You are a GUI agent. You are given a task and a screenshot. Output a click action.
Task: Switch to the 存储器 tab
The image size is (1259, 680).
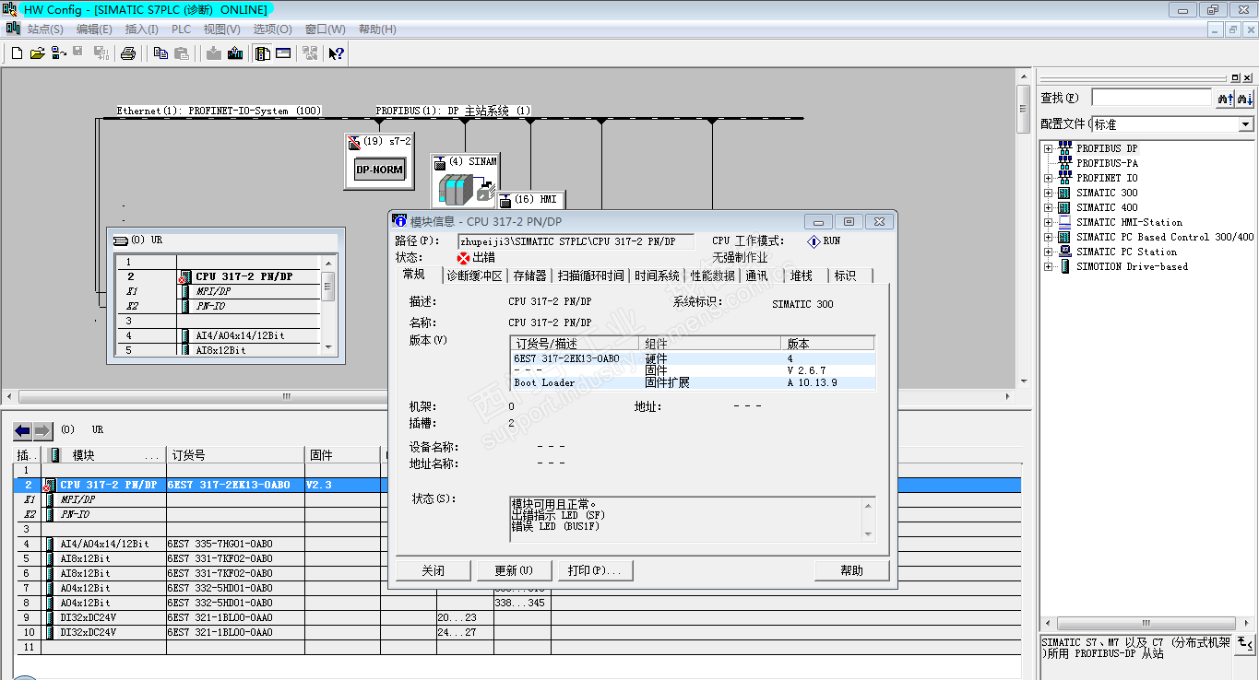pyautogui.click(x=529, y=276)
